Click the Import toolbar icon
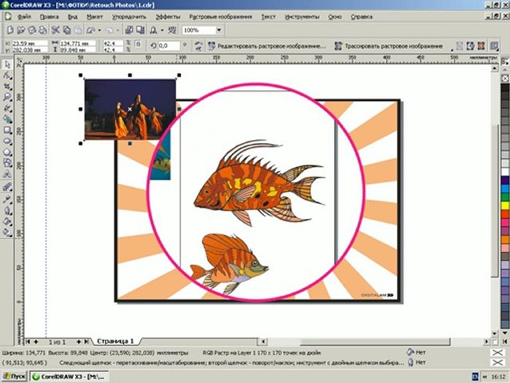This screenshot has height=383, width=510. (129, 30)
